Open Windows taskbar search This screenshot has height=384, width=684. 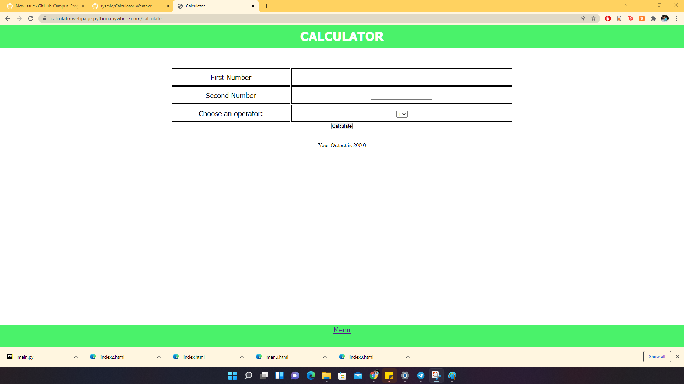pyautogui.click(x=248, y=375)
